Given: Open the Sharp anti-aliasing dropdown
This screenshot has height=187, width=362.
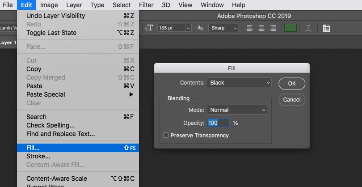Looking at the screenshot, I should point(223,28).
